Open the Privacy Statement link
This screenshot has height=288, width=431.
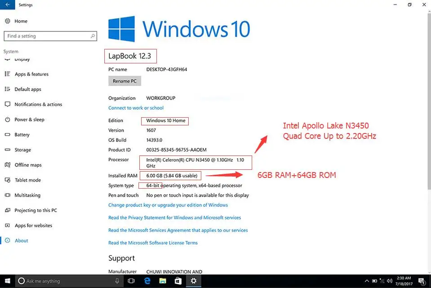click(174, 217)
